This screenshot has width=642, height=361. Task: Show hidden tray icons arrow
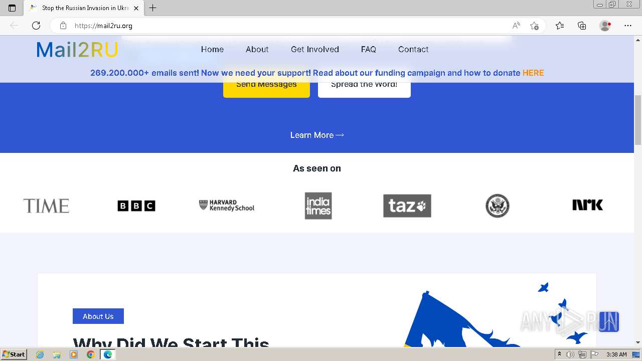click(559, 354)
